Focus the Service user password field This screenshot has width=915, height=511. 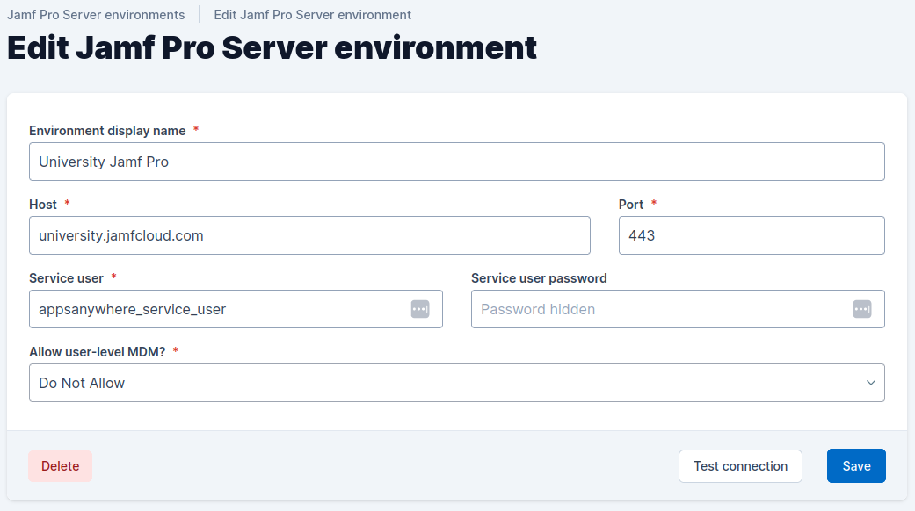click(659, 309)
